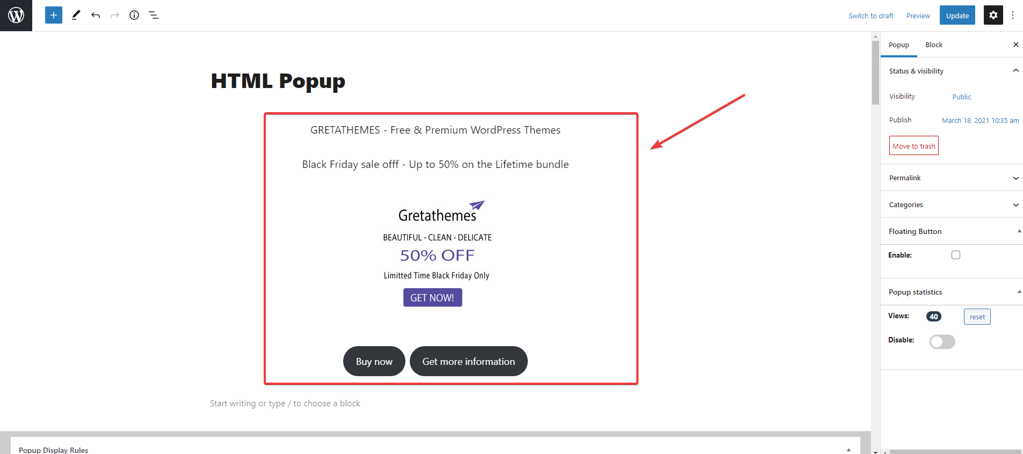The image size is (1023, 454).
Task: Open the document details info icon
Action: pyautogui.click(x=134, y=15)
